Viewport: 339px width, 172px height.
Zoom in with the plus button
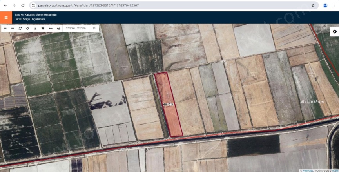tap(5, 28)
